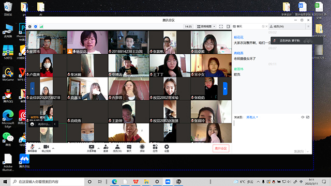Enter full screen via expand icon

pyautogui.click(x=221, y=26)
